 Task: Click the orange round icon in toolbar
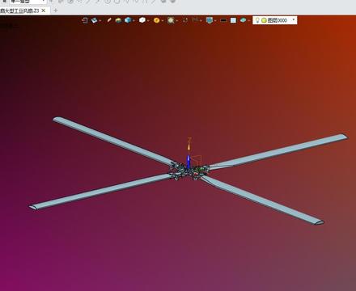156,20
